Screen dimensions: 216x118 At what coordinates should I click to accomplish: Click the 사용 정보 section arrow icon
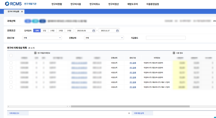tap(174, 53)
